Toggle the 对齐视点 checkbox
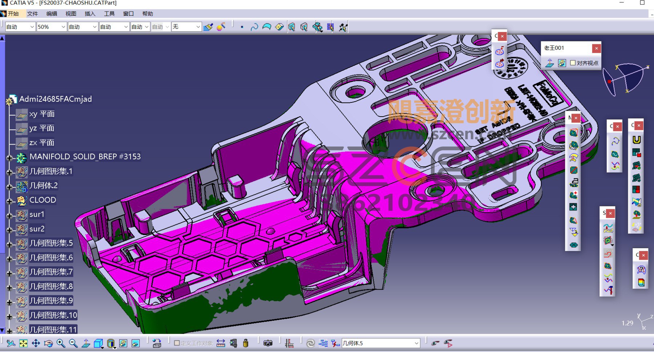 point(573,63)
